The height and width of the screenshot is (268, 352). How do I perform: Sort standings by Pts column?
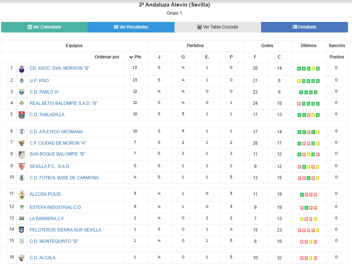[135, 57]
